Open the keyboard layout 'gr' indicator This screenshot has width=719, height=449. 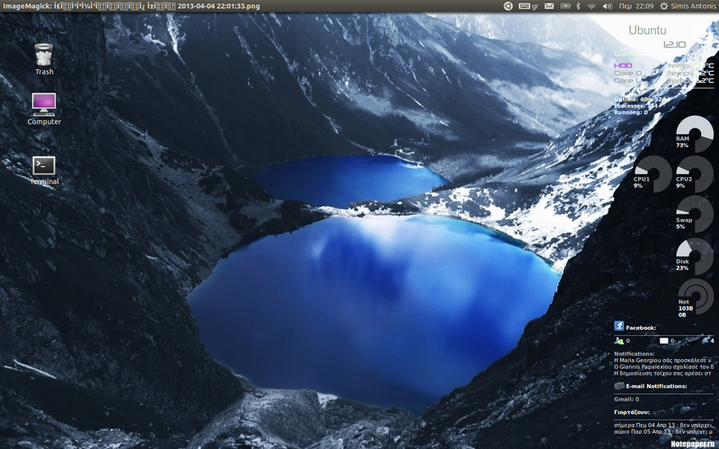click(x=530, y=6)
